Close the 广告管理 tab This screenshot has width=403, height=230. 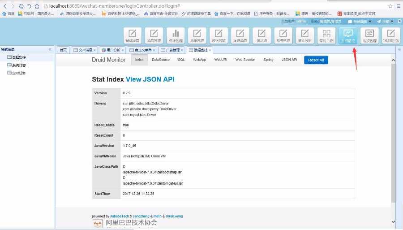(x=182, y=50)
